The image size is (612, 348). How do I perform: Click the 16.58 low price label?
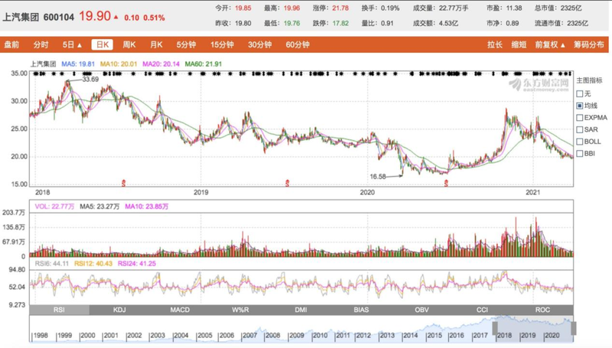[x=378, y=177]
